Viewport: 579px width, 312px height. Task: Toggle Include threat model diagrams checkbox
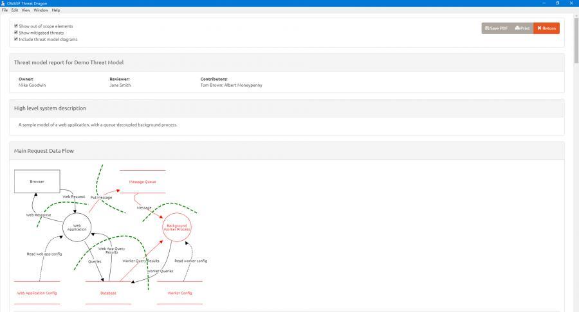(x=16, y=39)
